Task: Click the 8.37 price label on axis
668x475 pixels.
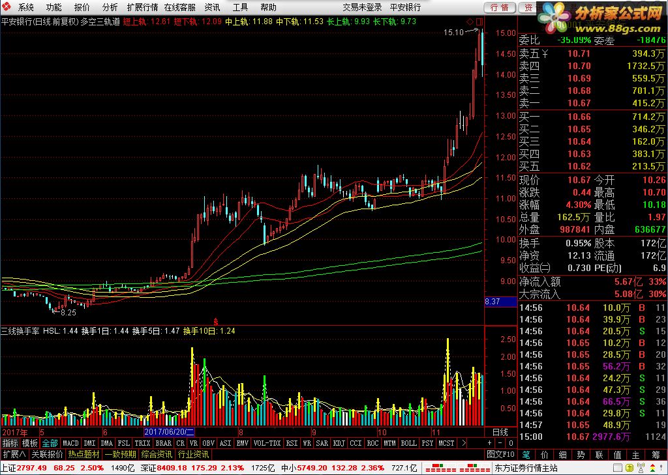Action: (x=500, y=302)
